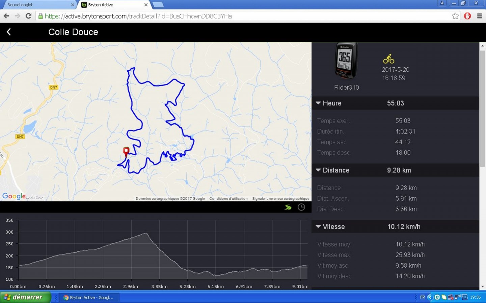
Task: Reload the Bryton Active page
Action: pyautogui.click(x=28, y=16)
